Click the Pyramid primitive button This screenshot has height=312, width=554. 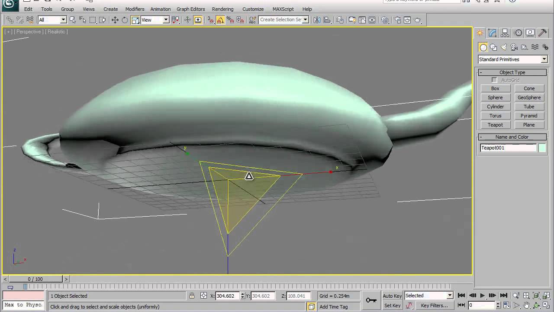coord(529,116)
